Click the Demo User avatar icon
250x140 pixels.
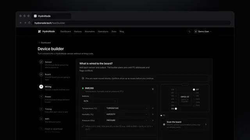(x=196, y=31)
